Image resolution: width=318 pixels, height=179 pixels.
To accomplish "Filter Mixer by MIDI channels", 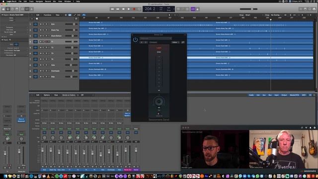I will (304, 95).
